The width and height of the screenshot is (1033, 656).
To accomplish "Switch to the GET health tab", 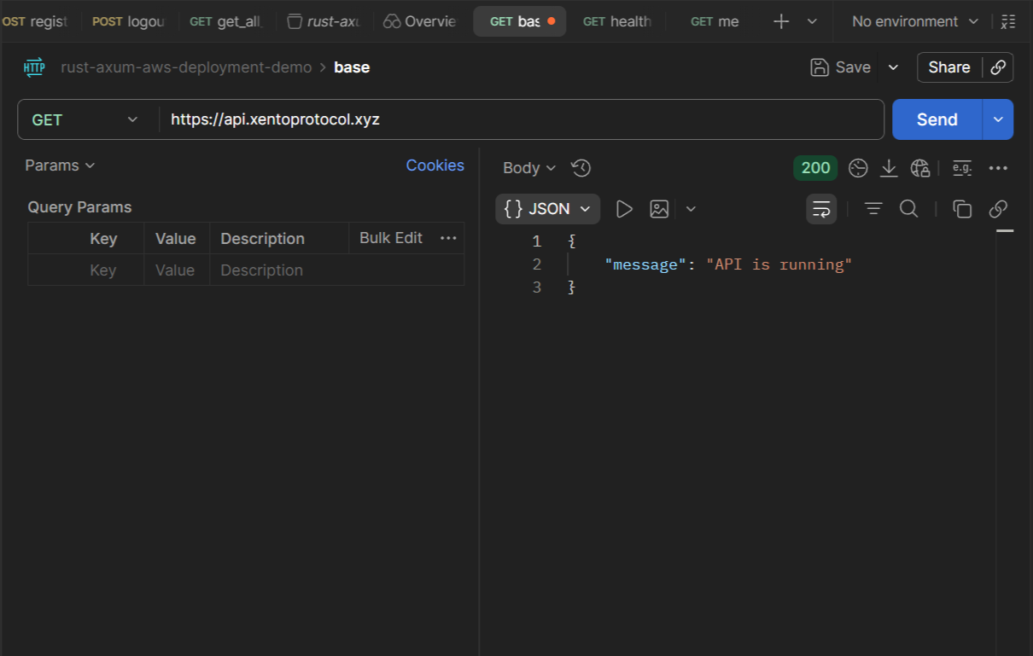I will (617, 21).
